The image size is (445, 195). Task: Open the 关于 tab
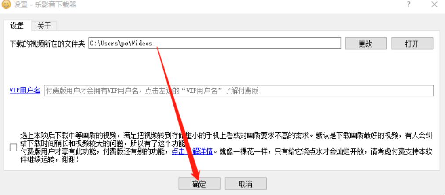click(x=44, y=26)
